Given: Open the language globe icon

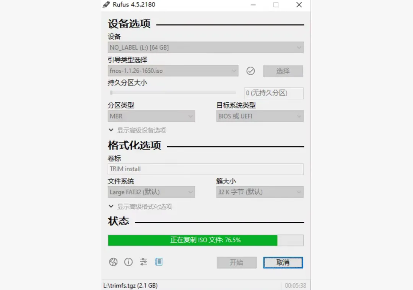Looking at the screenshot, I should 113,262.
